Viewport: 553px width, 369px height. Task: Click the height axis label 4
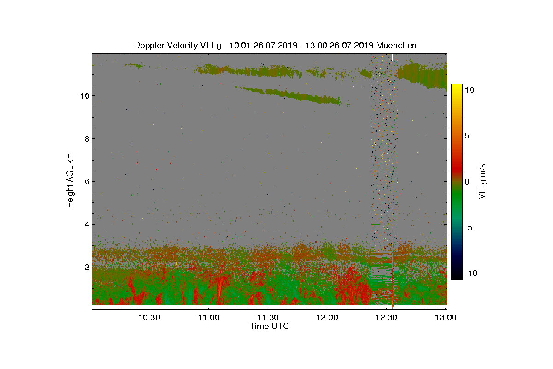[x=87, y=224]
